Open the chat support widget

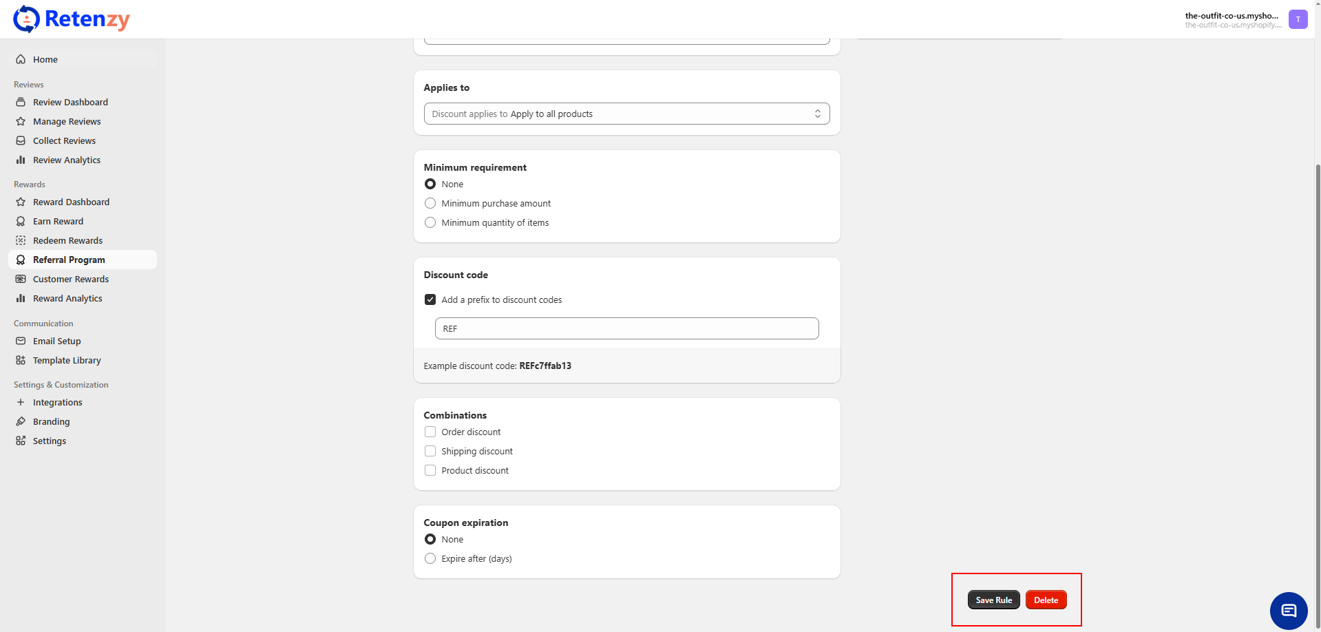point(1289,611)
